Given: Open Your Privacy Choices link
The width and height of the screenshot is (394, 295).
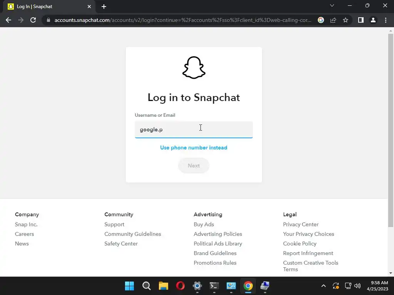Looking at the screenshot, I should (309, 234).
